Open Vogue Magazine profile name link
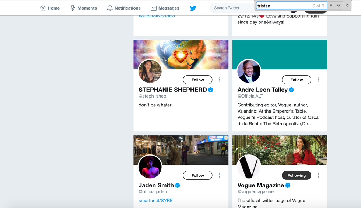The image size is (361, 208). pyautogui.click(x=261, y=185)
